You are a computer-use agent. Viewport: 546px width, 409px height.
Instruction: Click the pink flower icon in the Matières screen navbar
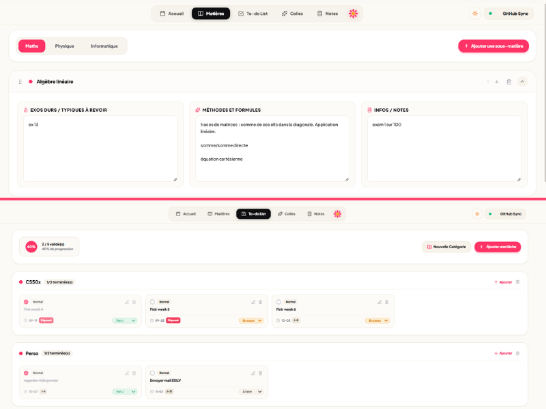click(x=353, y=14)
